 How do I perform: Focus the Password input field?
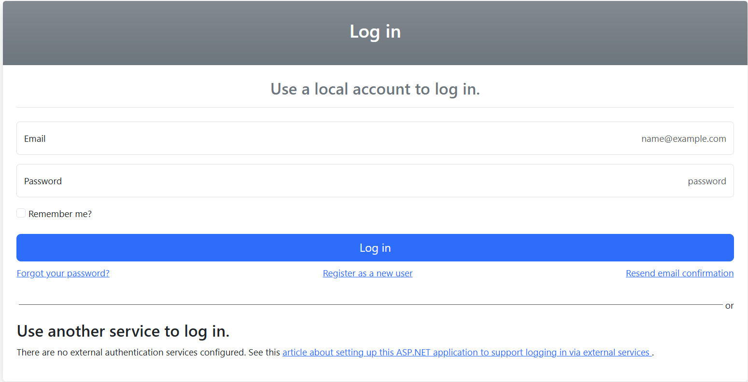338,181
